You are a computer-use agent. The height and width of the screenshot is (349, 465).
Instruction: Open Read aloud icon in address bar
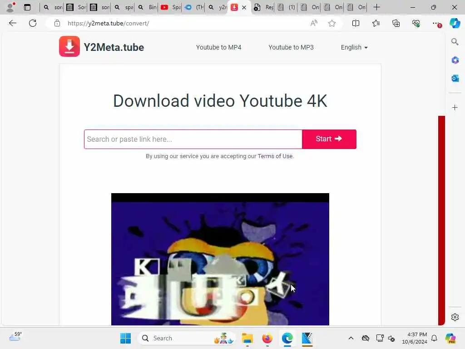click(314, 23)
